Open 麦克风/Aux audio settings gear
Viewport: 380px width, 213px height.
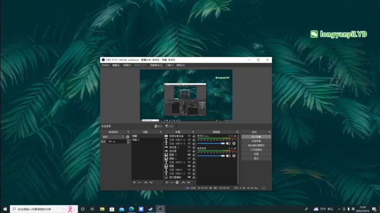pyautogui.click(x=234, y=143)
